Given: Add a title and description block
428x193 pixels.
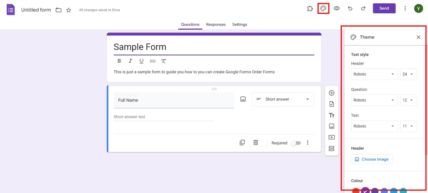Looking at the screenshot, I should (x=331, y=115).
